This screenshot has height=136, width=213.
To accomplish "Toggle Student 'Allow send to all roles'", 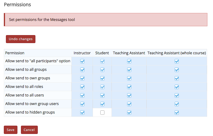I will [102, 87].
